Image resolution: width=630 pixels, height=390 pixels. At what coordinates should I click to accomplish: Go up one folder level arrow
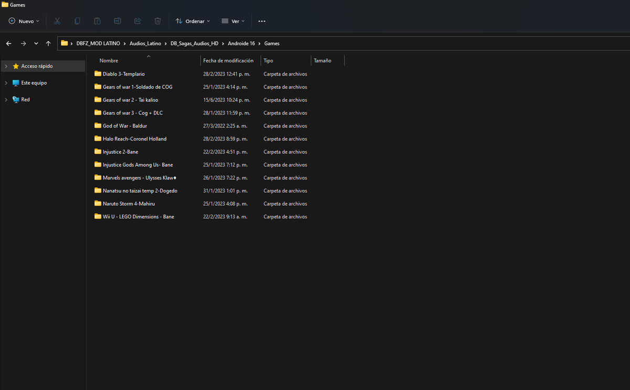[48, 44]
